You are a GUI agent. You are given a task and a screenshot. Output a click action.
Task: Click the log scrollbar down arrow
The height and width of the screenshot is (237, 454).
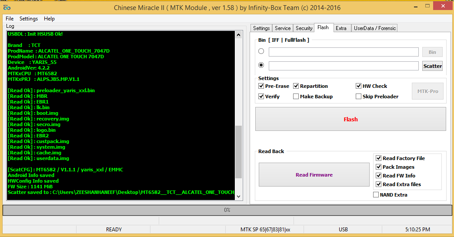click(239, 196)
